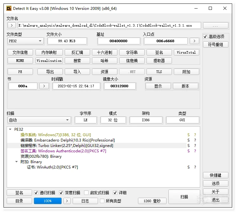This screenshot has height=212, width=236.
Task: Open the 关于 about dialog
Action: click(215, 192)
